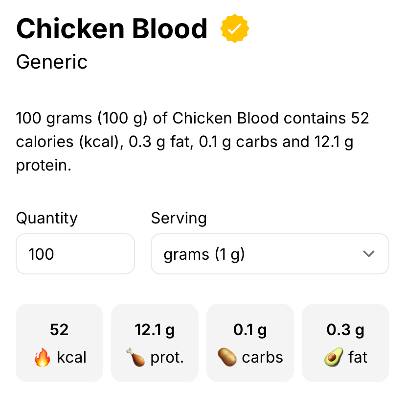Click the 12.1 g bold protein value
The height and width of the screenshot is (417, 405).
155,330
